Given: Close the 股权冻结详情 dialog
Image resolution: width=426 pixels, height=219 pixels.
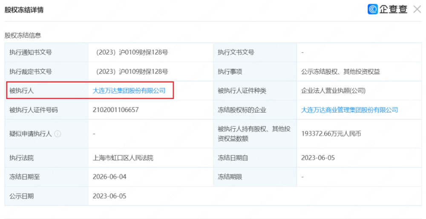Looking at the screenshot, I should point(417,9).
